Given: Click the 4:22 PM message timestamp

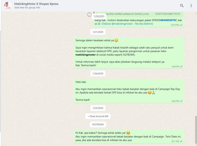Looking at the screenshot, I should (x=175, y=101).
